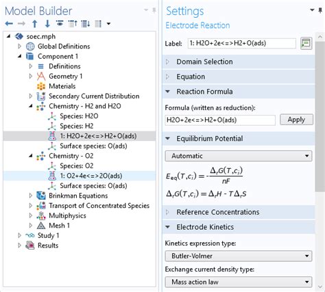Select the Secondary Current Distribution node
Viewport: 325px width, 292px height.
pos(94,96)
